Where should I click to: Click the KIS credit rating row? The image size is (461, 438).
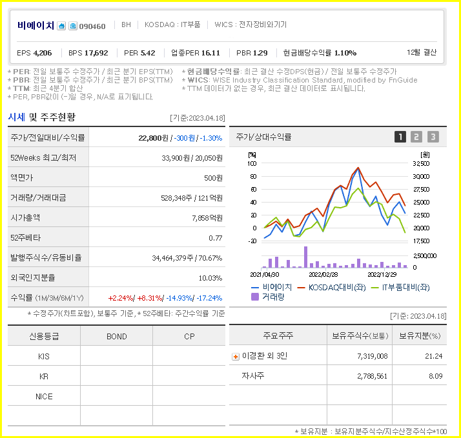pyautogui.click(x=116, y=356)
